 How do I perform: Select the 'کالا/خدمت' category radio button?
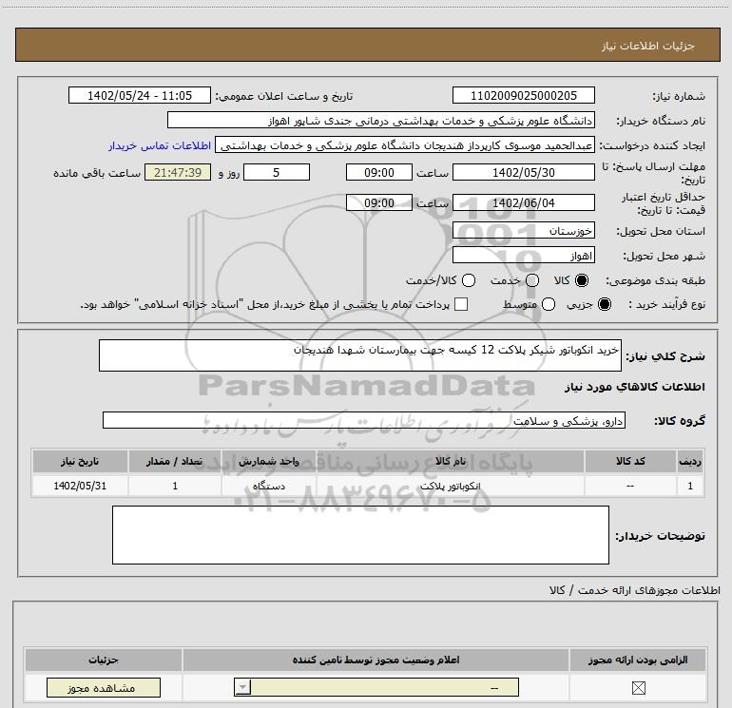point(469,280)
